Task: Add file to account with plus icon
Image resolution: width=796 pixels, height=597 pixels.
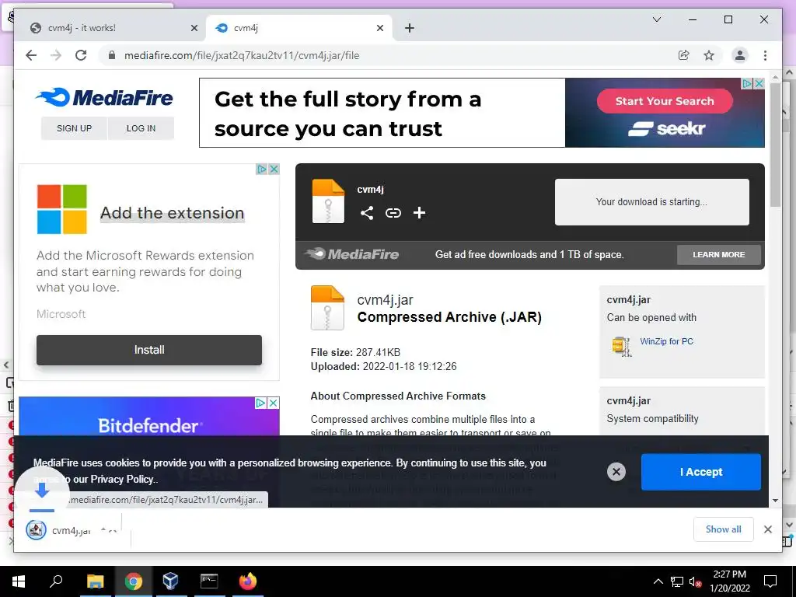Action: point(419,213)
